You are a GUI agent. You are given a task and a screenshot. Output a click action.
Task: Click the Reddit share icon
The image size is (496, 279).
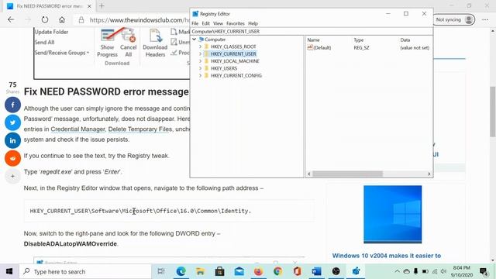click(12, 158)
